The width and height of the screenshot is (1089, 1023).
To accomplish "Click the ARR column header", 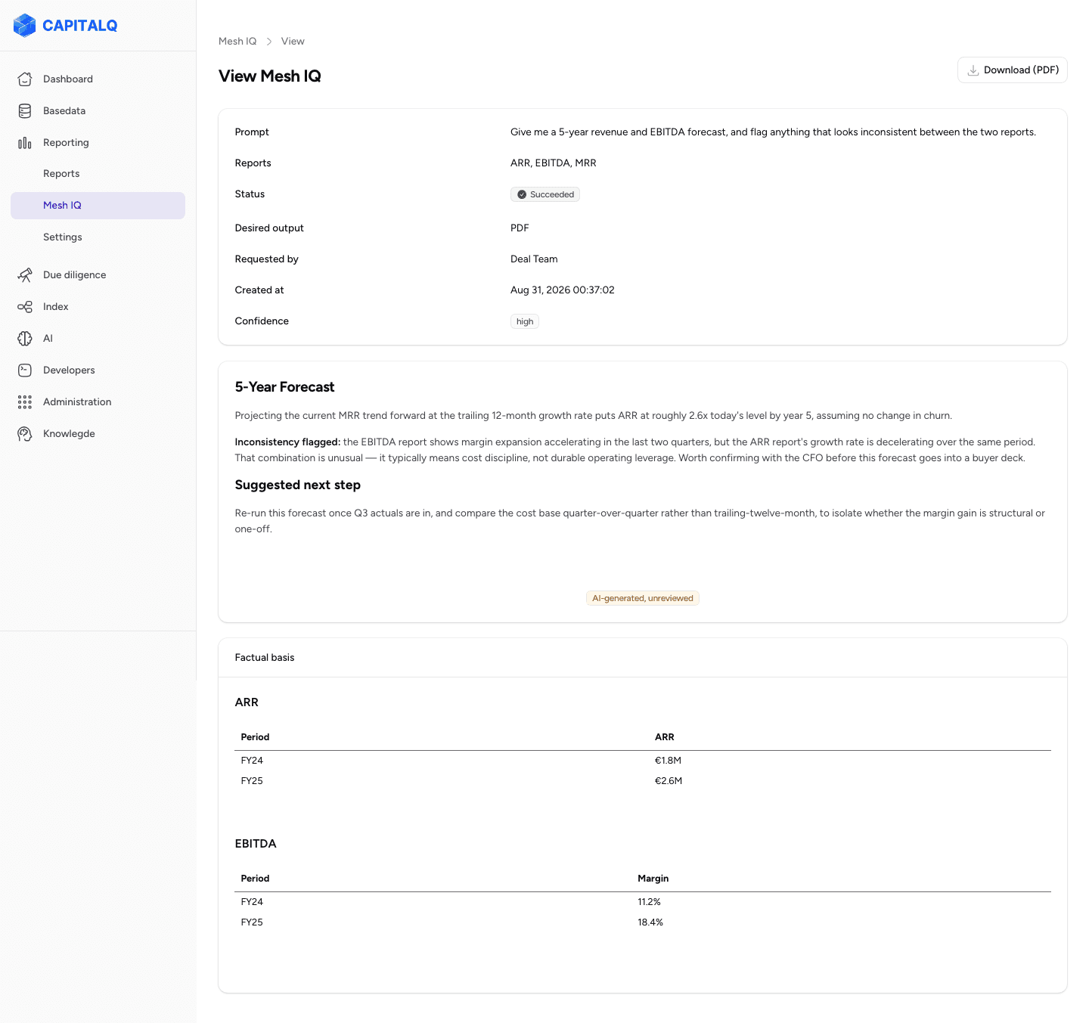I will pyautogui.click(x=665, y=736).
